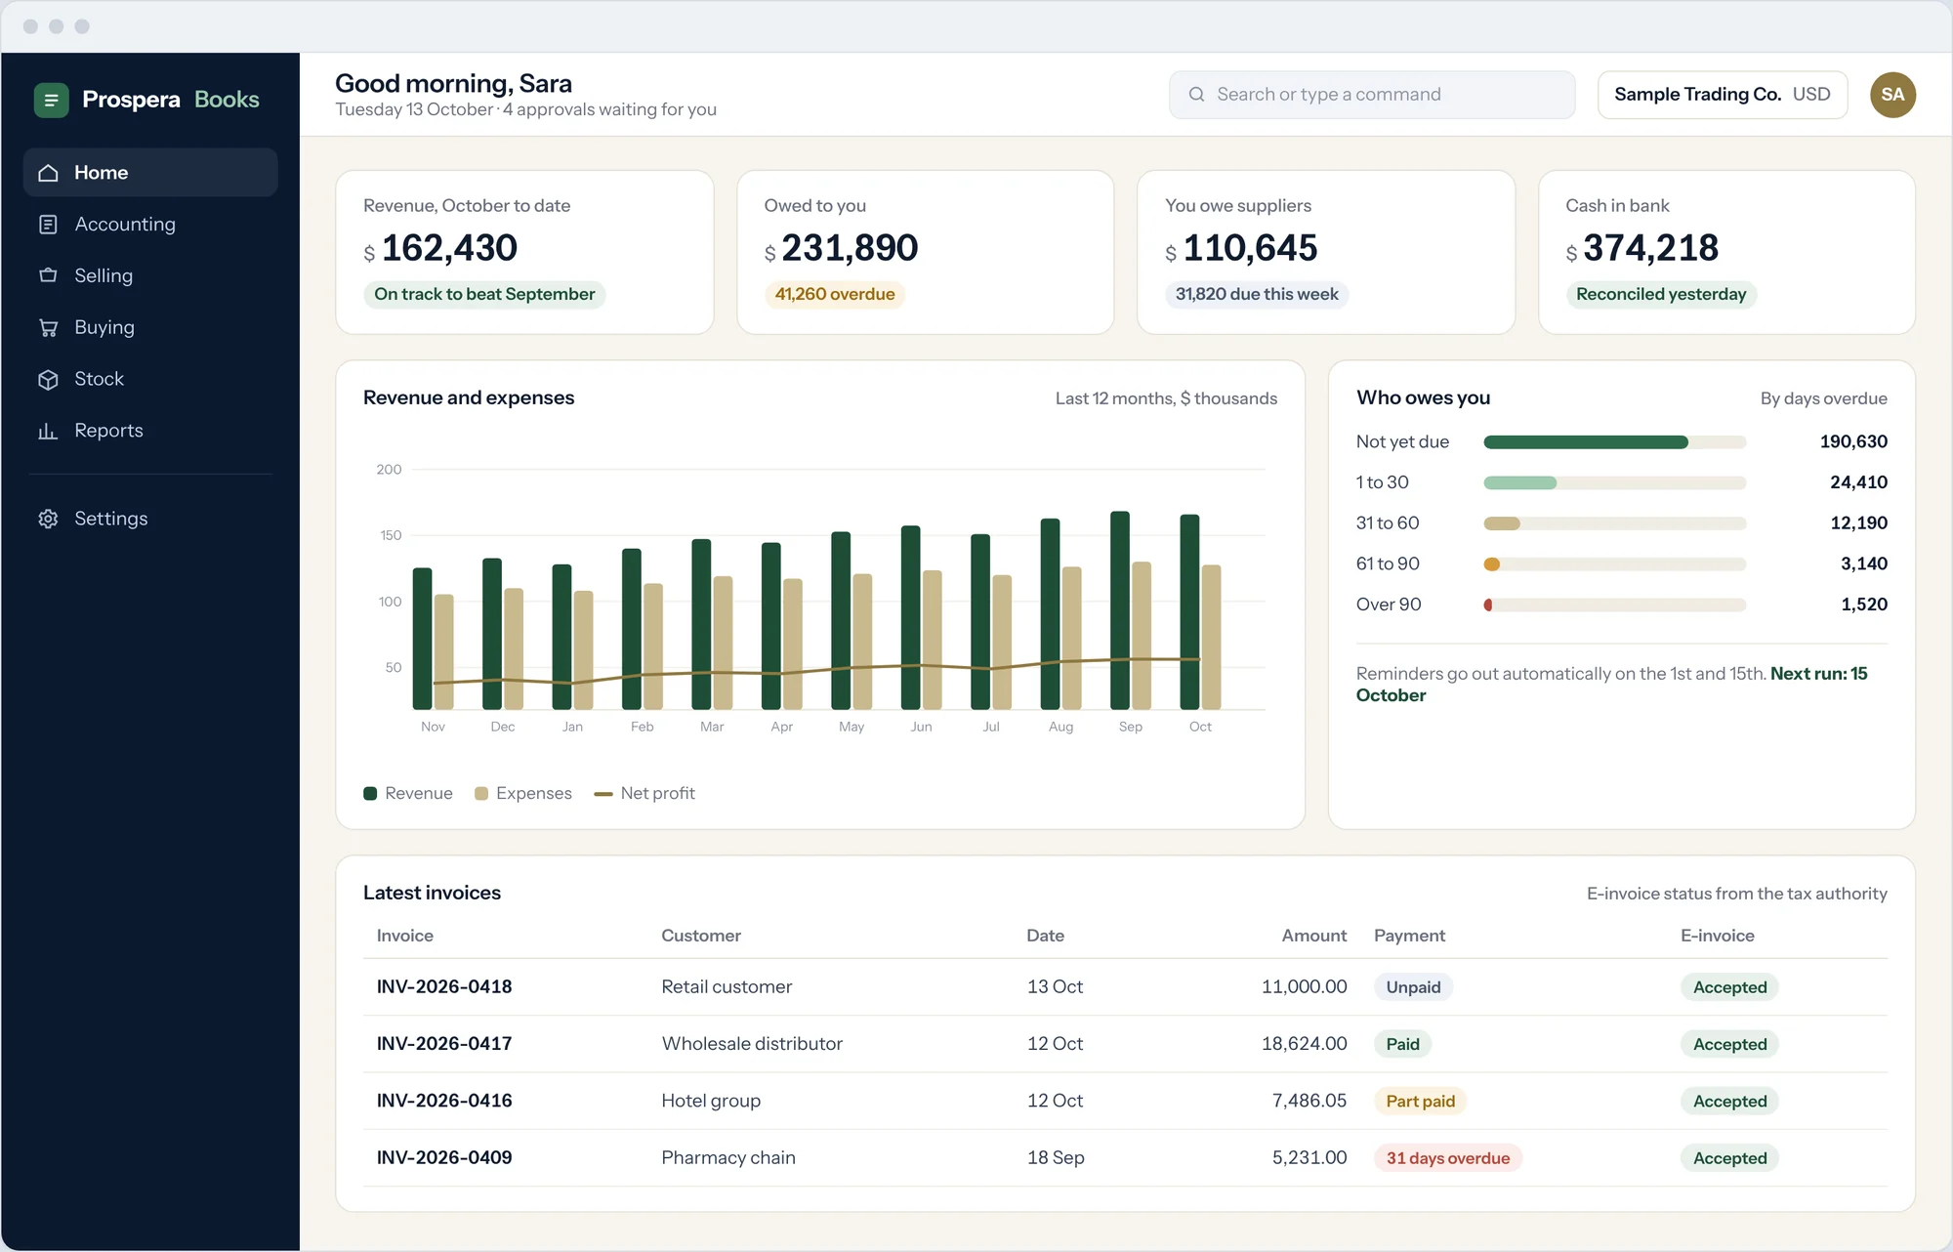
Task: Open invoice INV-2026-0418
Action: click(x=444, y=986)
